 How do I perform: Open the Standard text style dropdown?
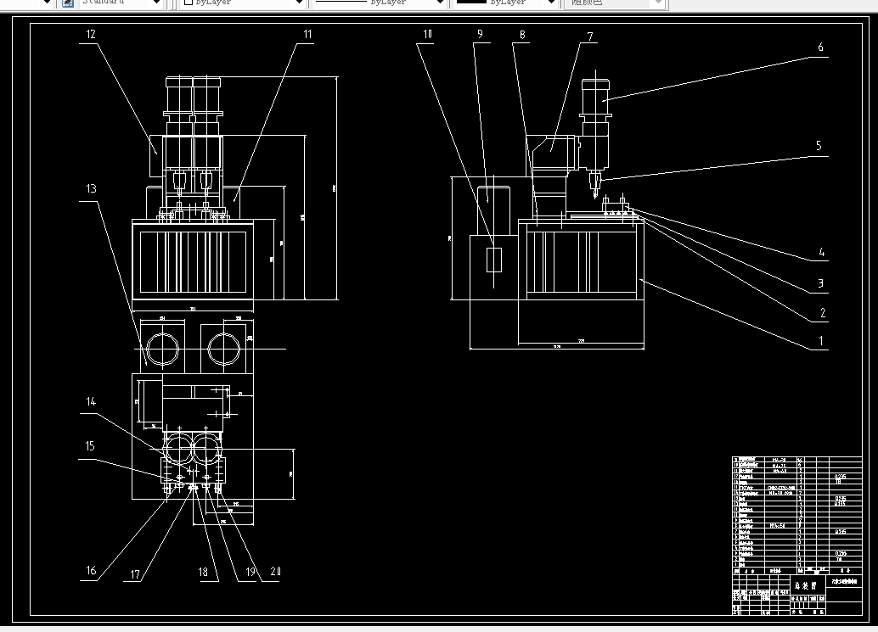(157, 3)
